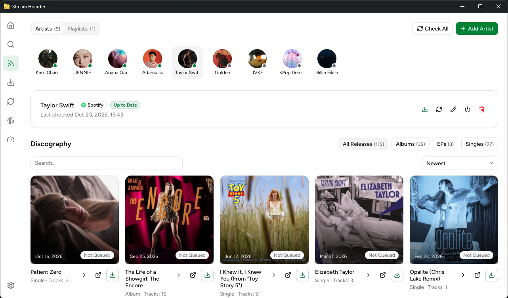Viewport: 508px width, 298px height.
Task: Edit Taylor Swift artist pencil icon
Action: click(x=453, y=109)
